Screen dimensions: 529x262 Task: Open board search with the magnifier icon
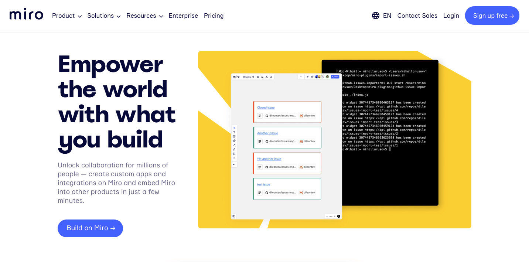coord(271,77)
